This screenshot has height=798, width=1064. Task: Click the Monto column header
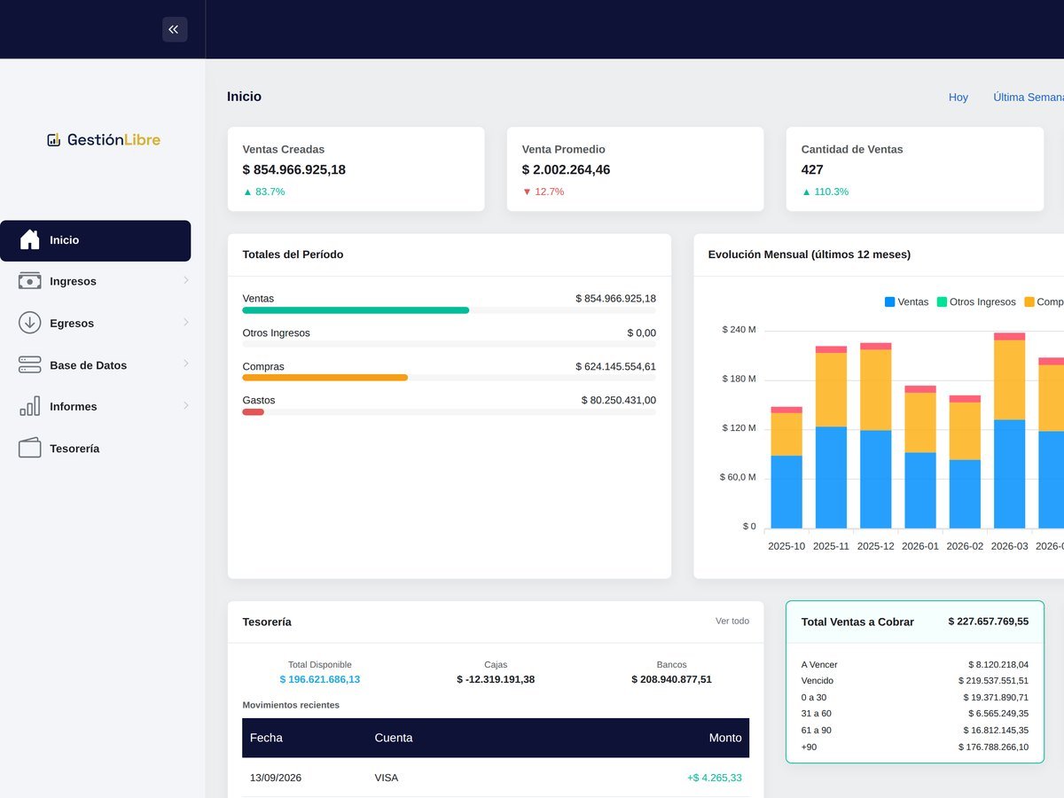[x=725, y=738]
